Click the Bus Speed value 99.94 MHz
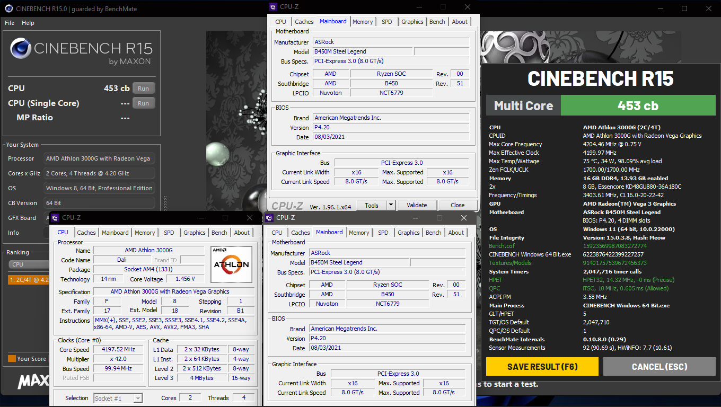The width and height of the screenshot is (721, 407). point(118,369)
